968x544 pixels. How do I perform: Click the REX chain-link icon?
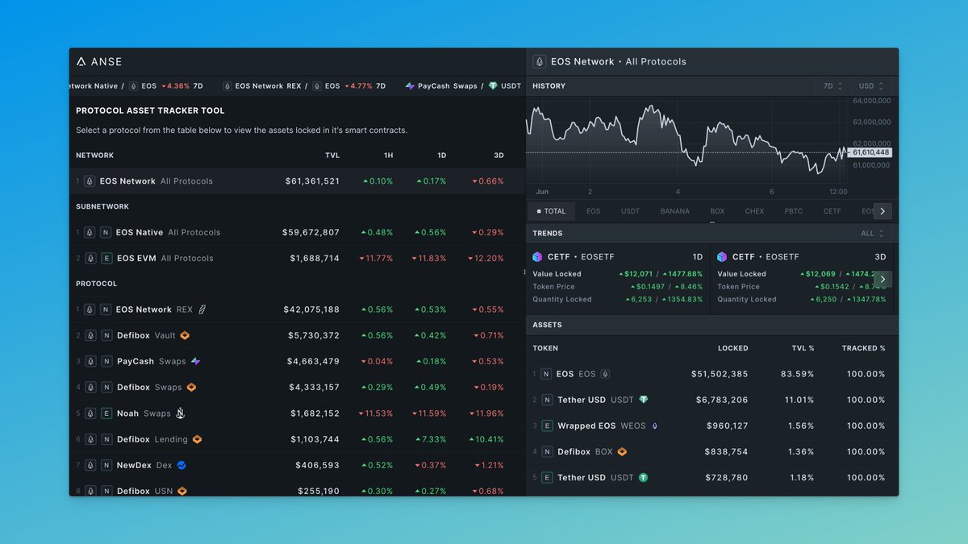(x=202, y=309)
